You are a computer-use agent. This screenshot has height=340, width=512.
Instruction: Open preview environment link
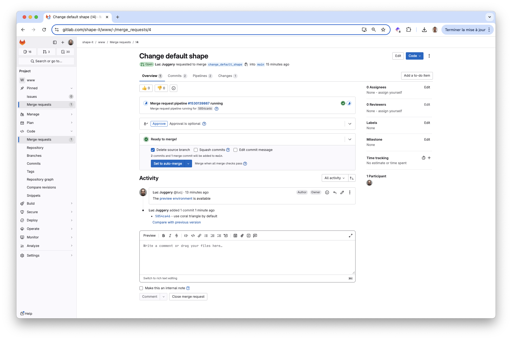point(176,198)
